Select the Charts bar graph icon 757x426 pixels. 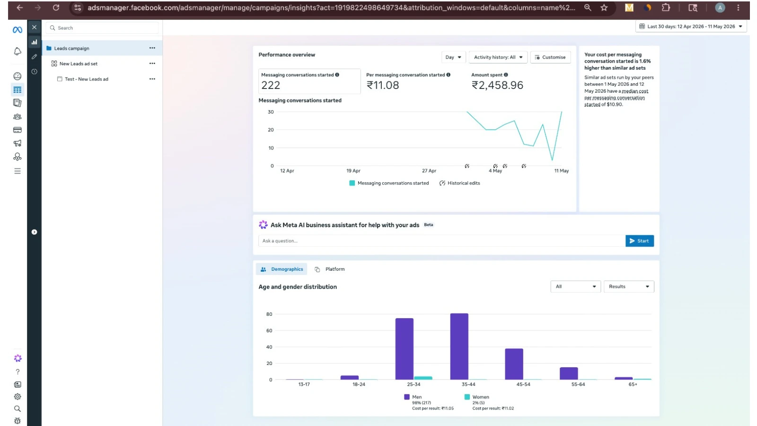point(34,42)
